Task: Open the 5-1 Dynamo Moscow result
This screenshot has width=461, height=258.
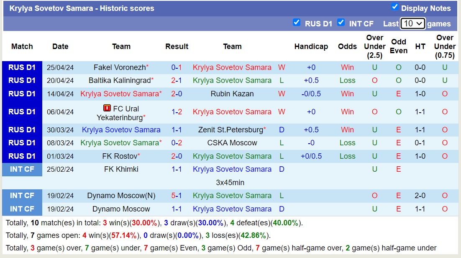Action: tap(177, 196)
